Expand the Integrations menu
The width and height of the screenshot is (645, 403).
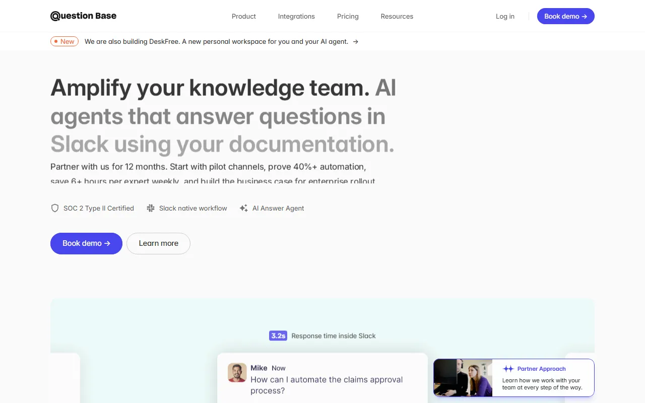pyautogui.click(x=296, y=16)
